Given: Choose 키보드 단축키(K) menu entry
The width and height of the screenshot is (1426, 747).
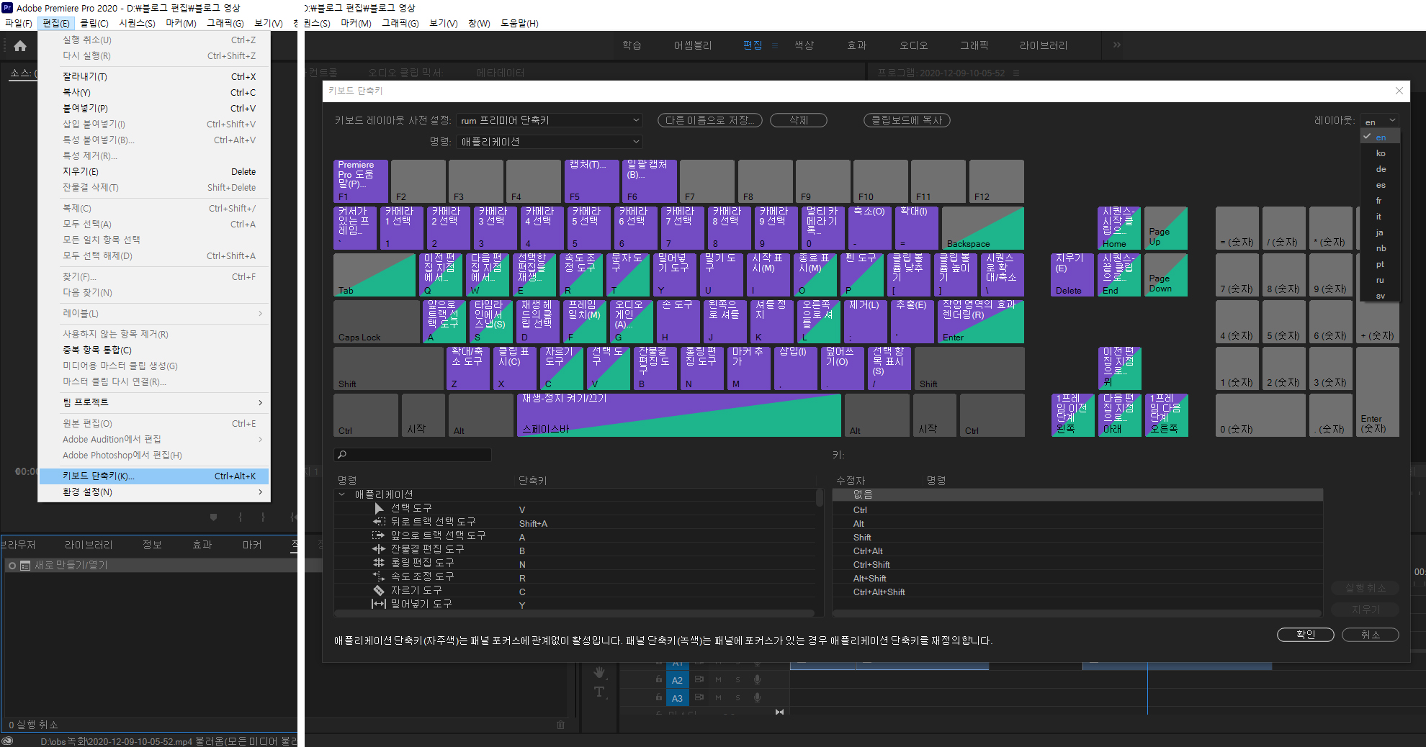Looking at the screenshot, I should 154,476.
